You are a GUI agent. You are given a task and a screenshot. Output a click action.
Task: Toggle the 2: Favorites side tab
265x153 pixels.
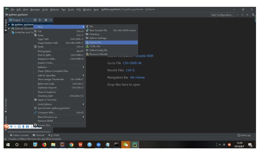[x=6, y=105]
